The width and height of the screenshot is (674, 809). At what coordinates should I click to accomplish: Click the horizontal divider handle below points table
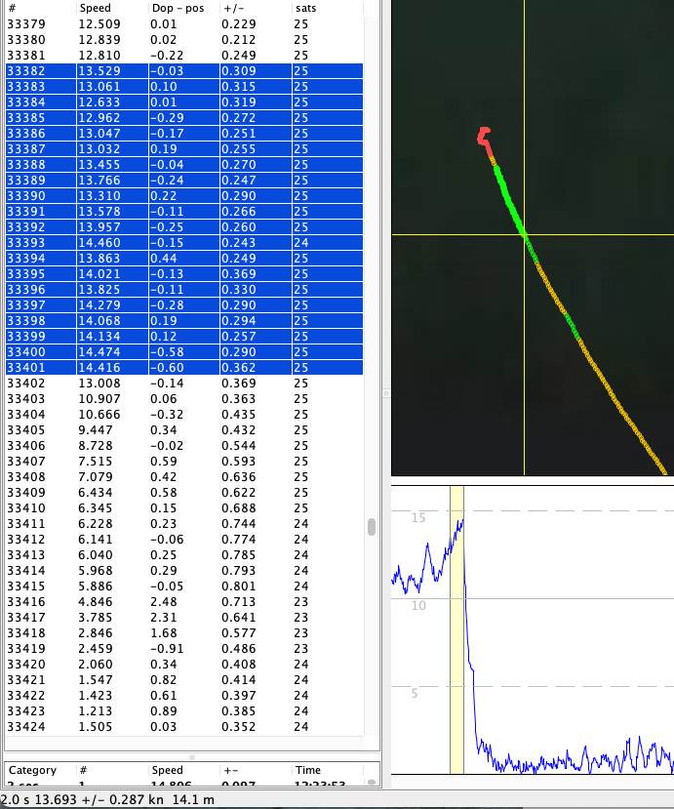[x=191, y=756]
